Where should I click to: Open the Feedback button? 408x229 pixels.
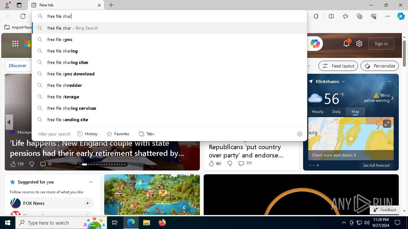(385, 210)
